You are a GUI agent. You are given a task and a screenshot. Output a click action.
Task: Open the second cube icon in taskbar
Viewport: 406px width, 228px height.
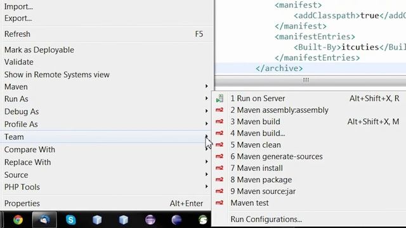[x=124, y=220]
